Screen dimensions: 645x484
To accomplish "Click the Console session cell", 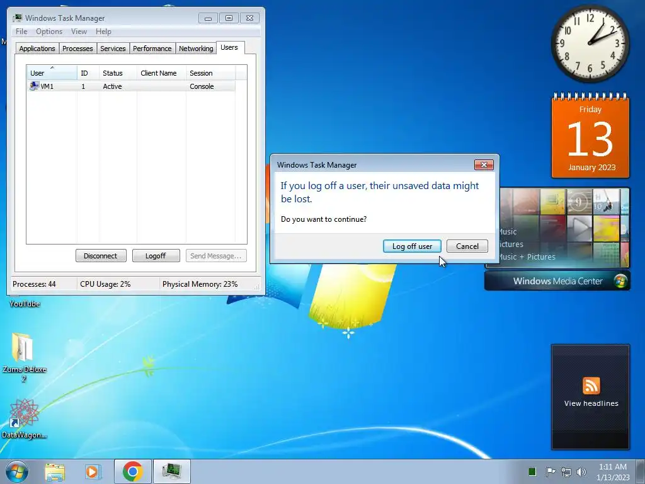I will click(x=202, y=86).
